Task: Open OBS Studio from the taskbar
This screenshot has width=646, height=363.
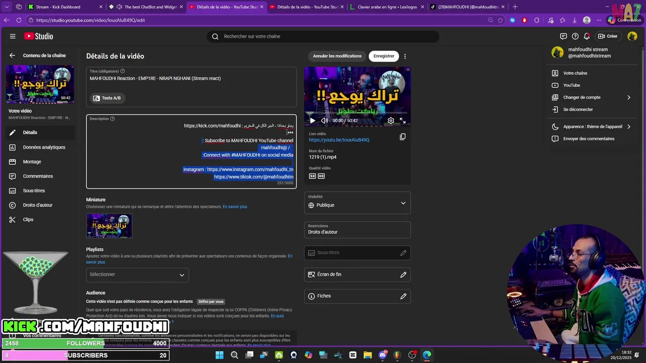Action: tap(412, 355)
